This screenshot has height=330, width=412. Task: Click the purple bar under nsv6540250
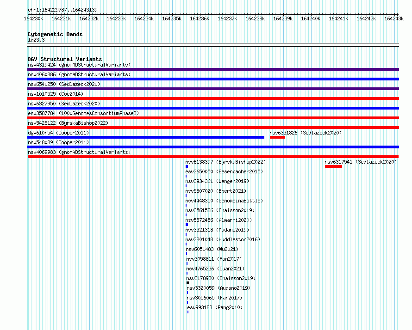tap(213, 89)
